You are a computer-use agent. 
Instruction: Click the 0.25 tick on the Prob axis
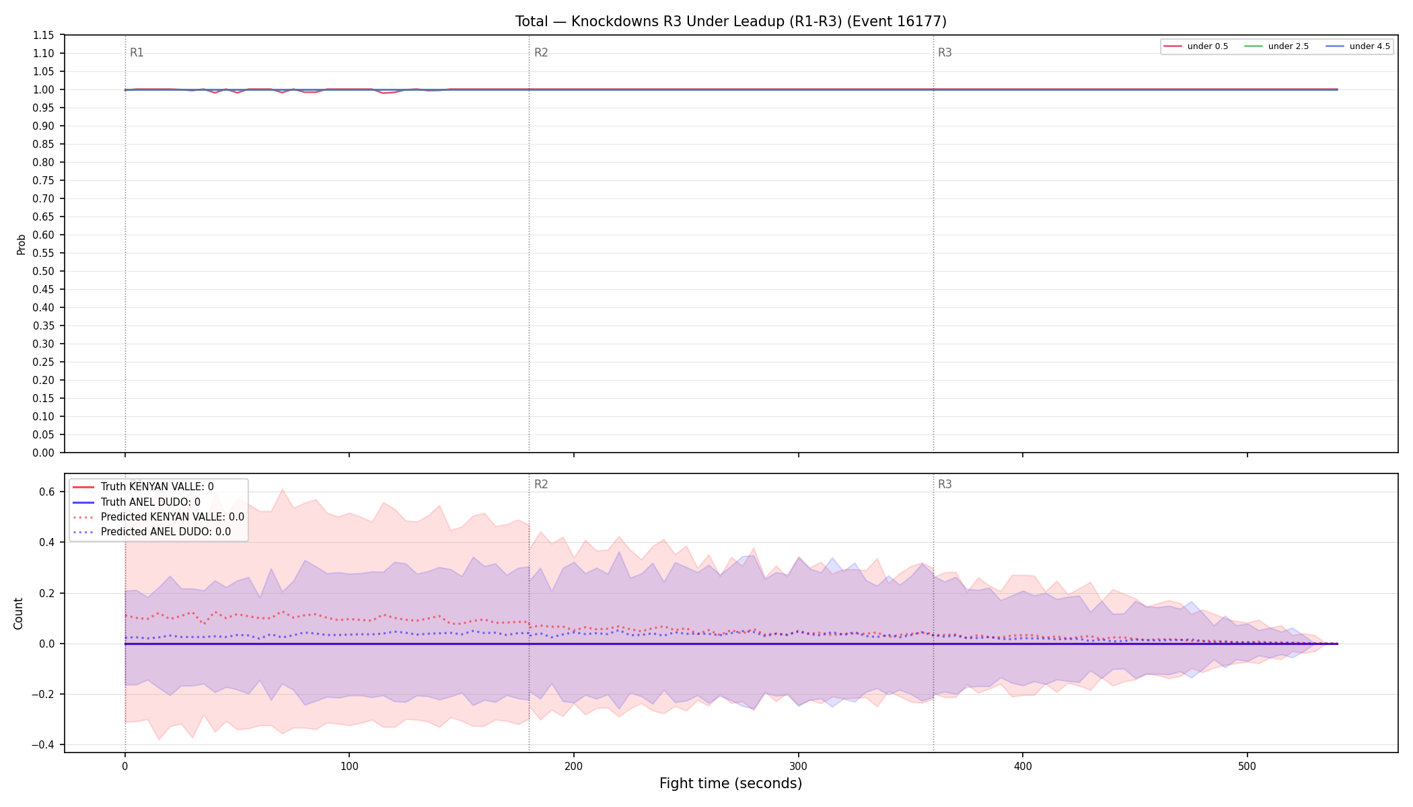click(x=44, y=362)
